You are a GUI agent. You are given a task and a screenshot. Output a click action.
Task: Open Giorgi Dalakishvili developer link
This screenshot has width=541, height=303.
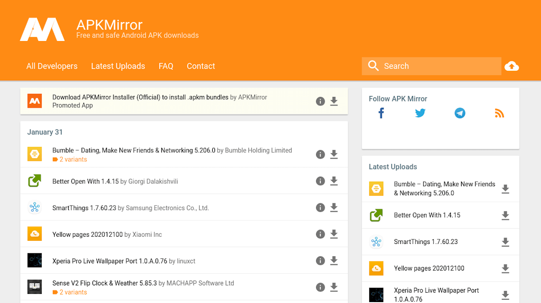[153, 181]
